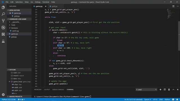
Task: Open the Go menu
Action: (32, 2)
